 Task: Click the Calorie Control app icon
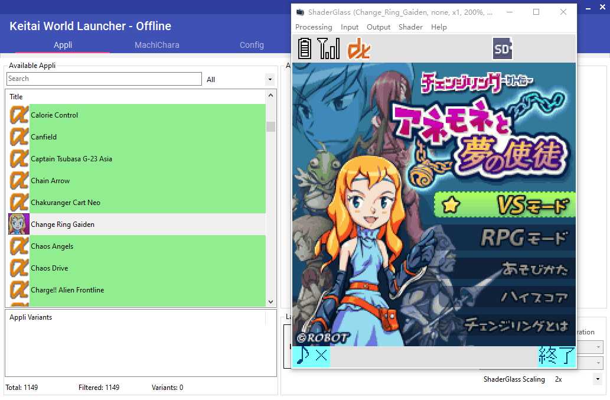[x=19, y=115]
